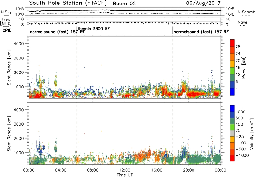Screen dimensions: 255x177
Task: Click the 'Beam 02' label
Action: point(124,4)
